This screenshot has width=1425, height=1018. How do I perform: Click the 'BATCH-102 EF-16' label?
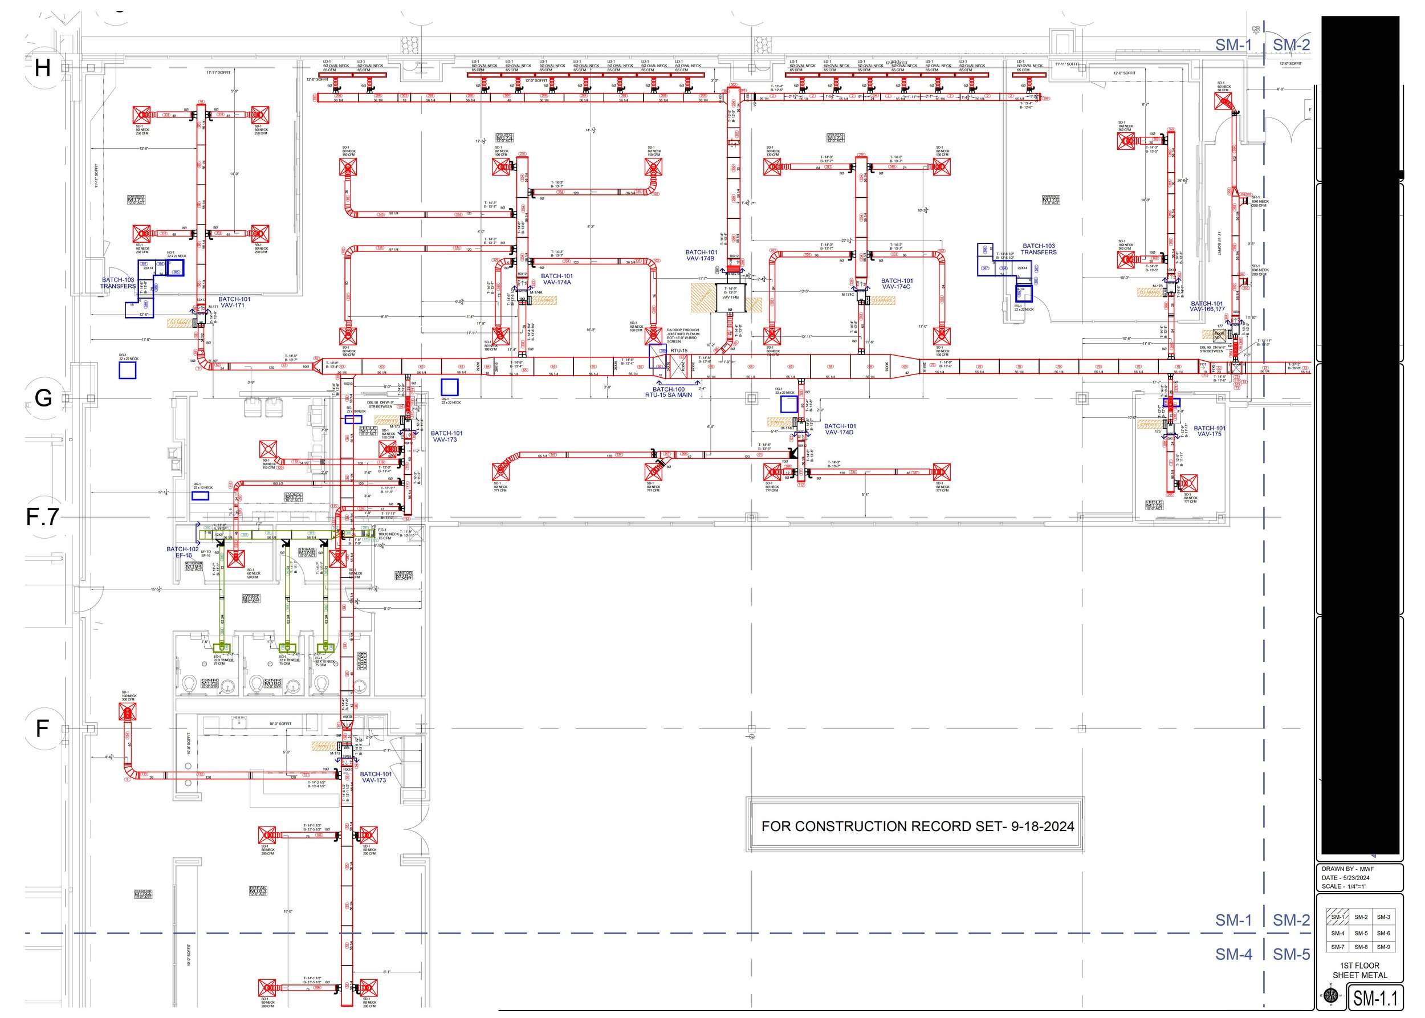(x=183, y=552)
